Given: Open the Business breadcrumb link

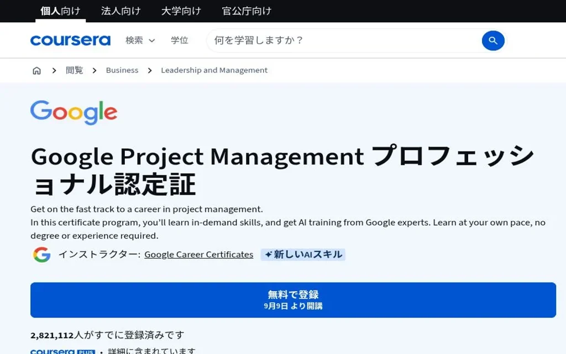Looking at the screenshot, I should [x=122, y=70].
